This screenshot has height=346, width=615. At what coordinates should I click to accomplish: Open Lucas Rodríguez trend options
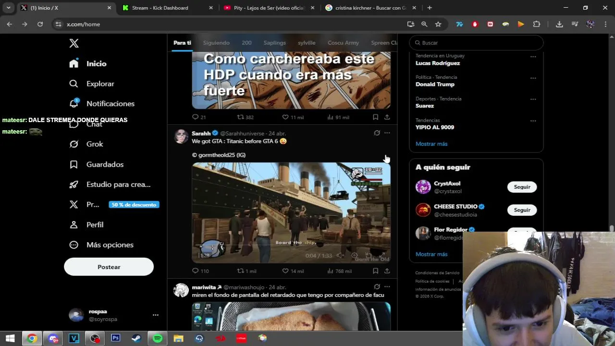[533, 57]
